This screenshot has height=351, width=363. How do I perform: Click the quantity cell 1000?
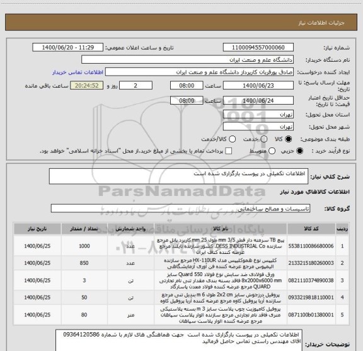(84, 246)
